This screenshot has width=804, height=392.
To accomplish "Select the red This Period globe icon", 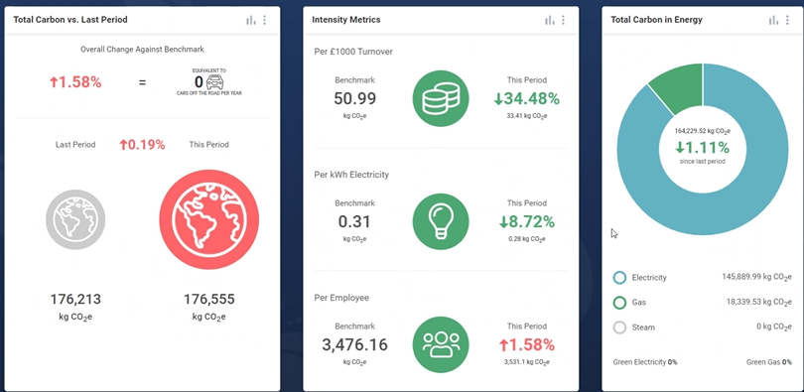I will (x=208, y=219).
